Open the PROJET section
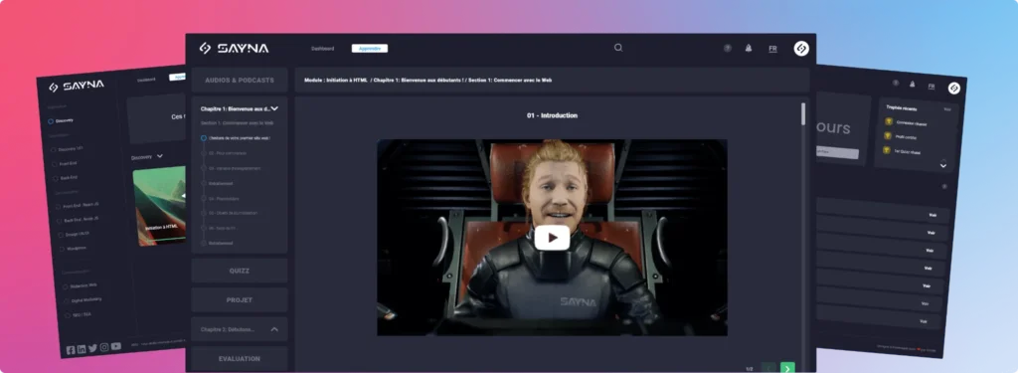Image resolution: width=1018 pixels, height=373 pixels. pos(240,299)
